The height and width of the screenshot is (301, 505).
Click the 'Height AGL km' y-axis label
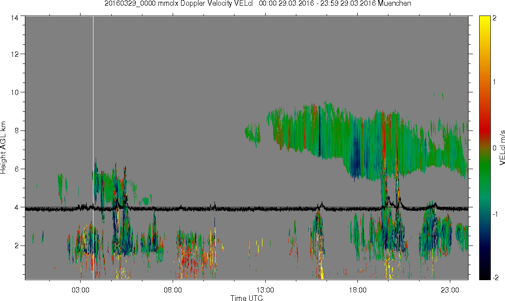(x=3, y=148)
